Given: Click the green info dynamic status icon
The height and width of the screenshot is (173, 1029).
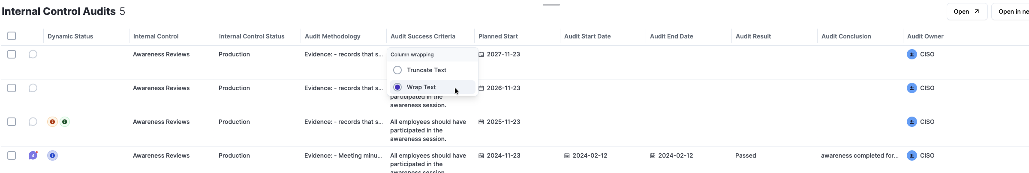Looking at the screenshot, I should tap(65, 122).
